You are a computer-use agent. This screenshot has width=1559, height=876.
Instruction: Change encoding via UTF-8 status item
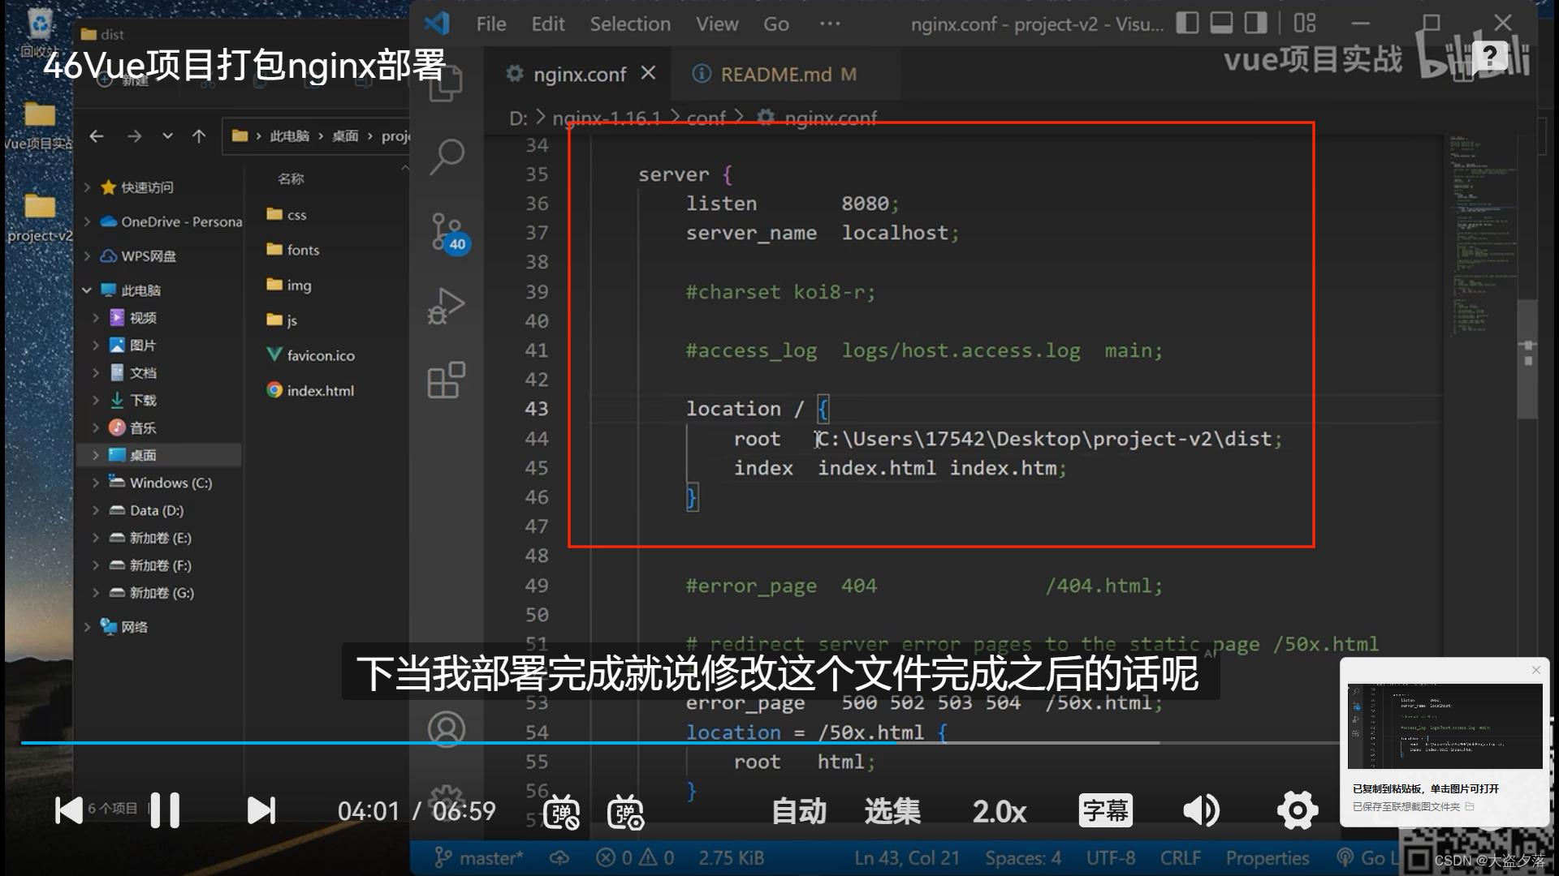click(x=1111, y=858)
